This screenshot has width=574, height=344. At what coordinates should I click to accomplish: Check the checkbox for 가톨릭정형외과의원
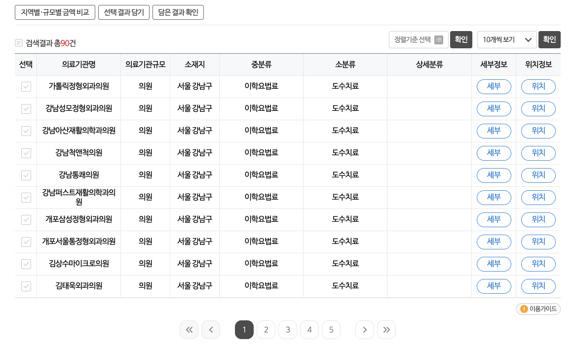tap(26, 87)
